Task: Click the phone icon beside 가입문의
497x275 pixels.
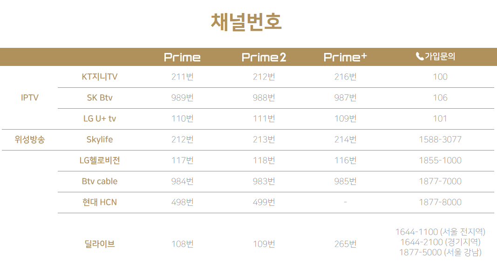Action: pos(420,57)
